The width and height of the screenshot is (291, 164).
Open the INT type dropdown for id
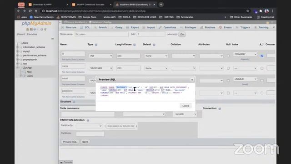coord(100,56)
